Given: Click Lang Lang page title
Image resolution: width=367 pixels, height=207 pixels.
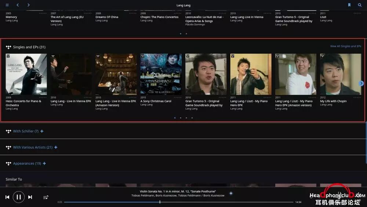Looking at the screenshot, I should (183, 5).
